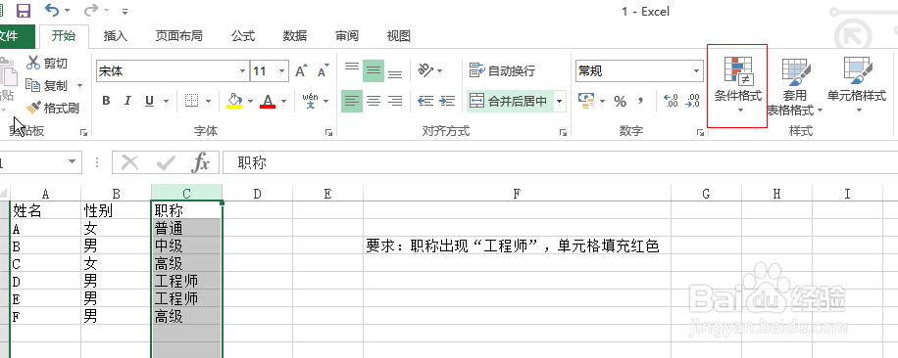This screenshot has height=358, width=898.
Task: Open the 宋体 font name dropdown
Action: click(x=242, y=71)
